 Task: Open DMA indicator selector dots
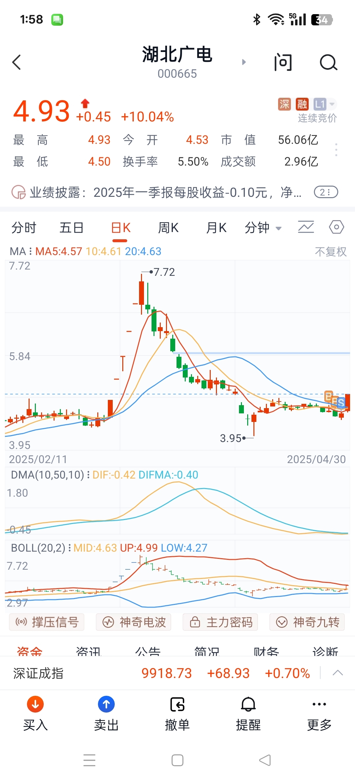(x=88, y=475)
